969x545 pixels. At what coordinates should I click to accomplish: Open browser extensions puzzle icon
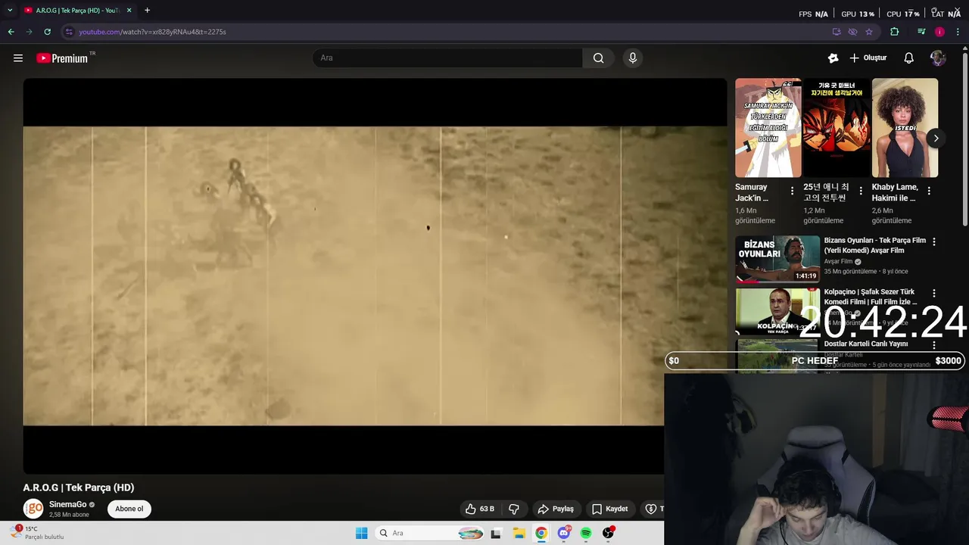894,32
